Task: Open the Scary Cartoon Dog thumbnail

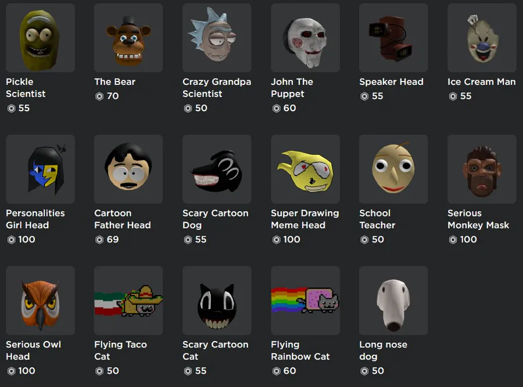Action: (217, 169)
